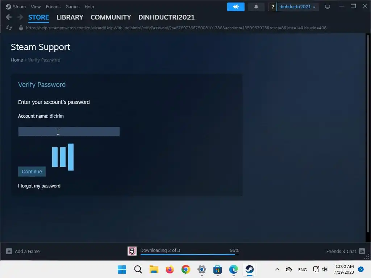Open the notification center badge
371x278 pixels.
pyautogui.click(x=361, y=269)
